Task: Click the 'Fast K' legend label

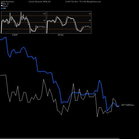Action: tap(5, 6)
